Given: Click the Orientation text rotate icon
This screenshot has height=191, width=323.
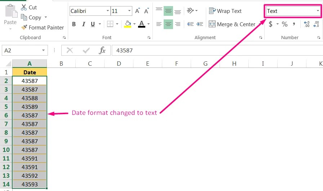Looking at the screenshot, I should (190, 11).
